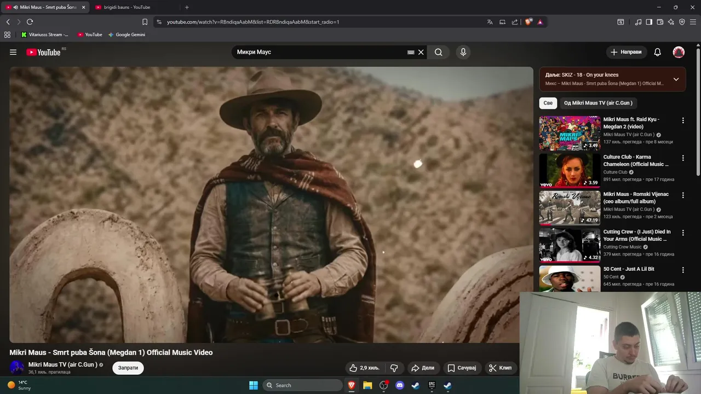Open Karma Chameleon video thumbnail
Screen dimensions: 701x394
570,171
